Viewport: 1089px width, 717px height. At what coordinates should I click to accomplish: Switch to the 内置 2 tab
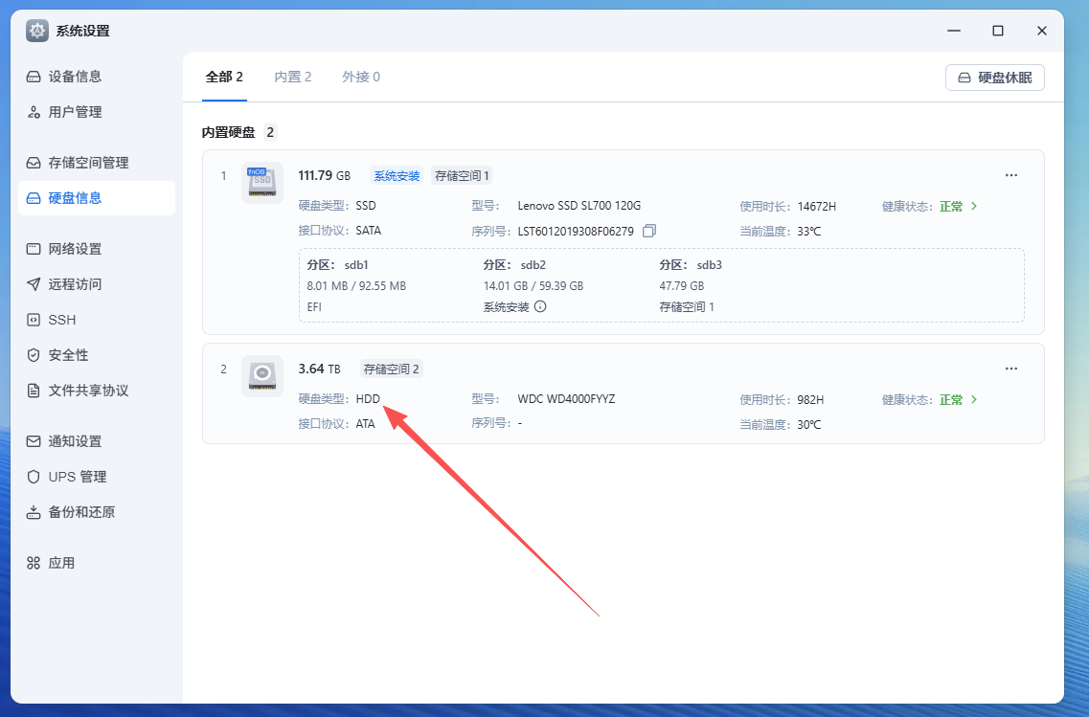pyautogui.click(x=293, y=77)
